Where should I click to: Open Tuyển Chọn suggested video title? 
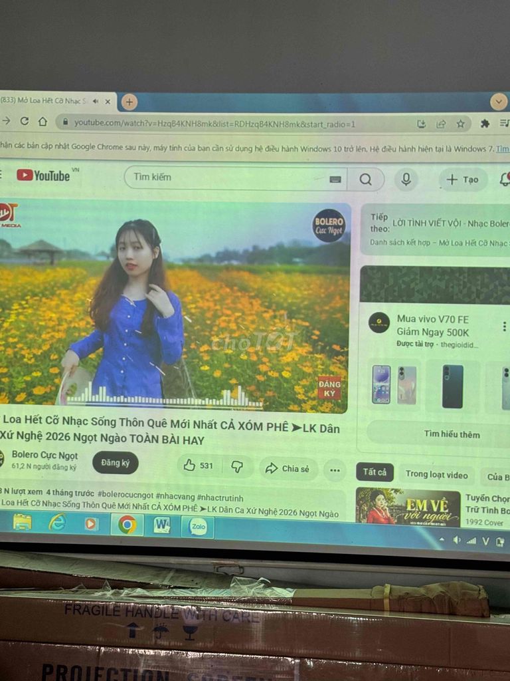487,504
